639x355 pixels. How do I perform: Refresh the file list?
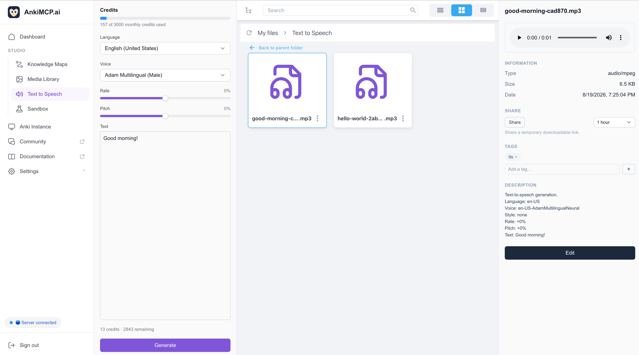point(249,33)
